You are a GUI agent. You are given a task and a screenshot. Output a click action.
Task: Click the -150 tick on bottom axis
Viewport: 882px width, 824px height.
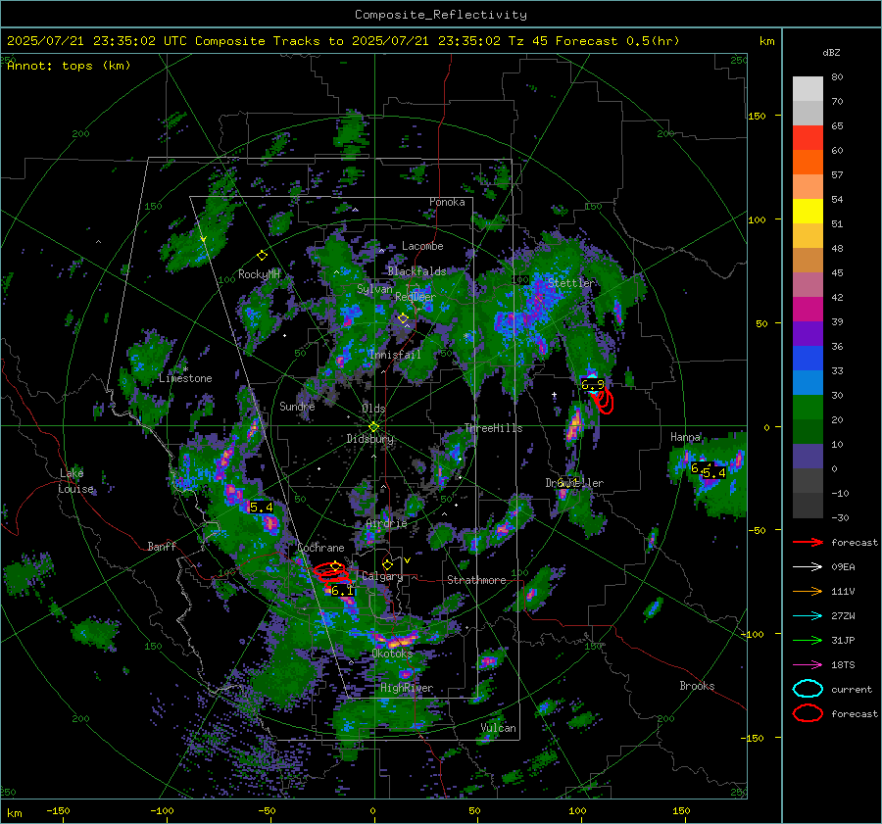[x=58, y=810]
